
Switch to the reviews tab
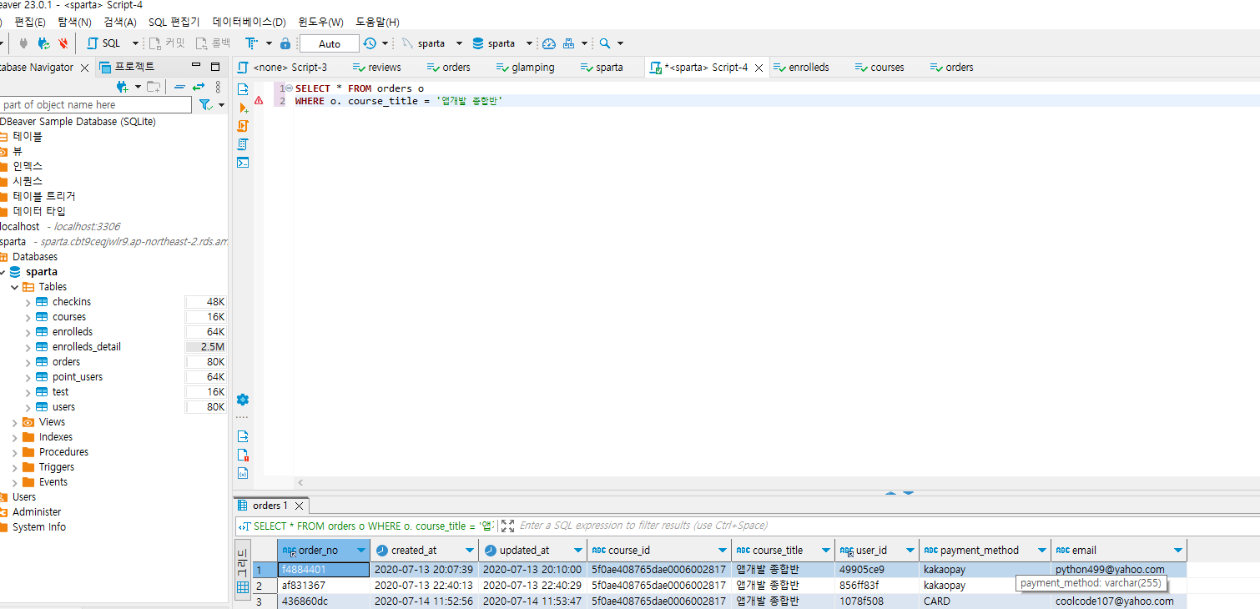[x=377, y=68]
